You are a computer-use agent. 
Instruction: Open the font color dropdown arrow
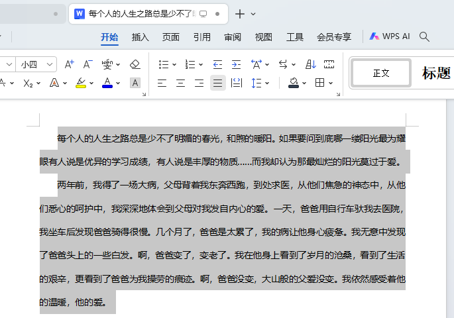(x=118, y=83)
